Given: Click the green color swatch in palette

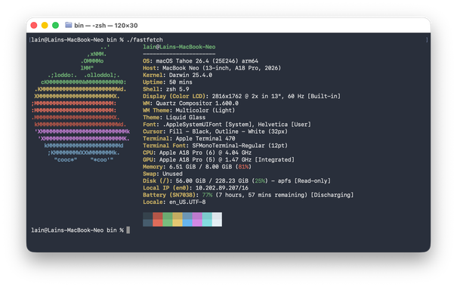Looking at the screenshot, I should (x=168, y=219).
